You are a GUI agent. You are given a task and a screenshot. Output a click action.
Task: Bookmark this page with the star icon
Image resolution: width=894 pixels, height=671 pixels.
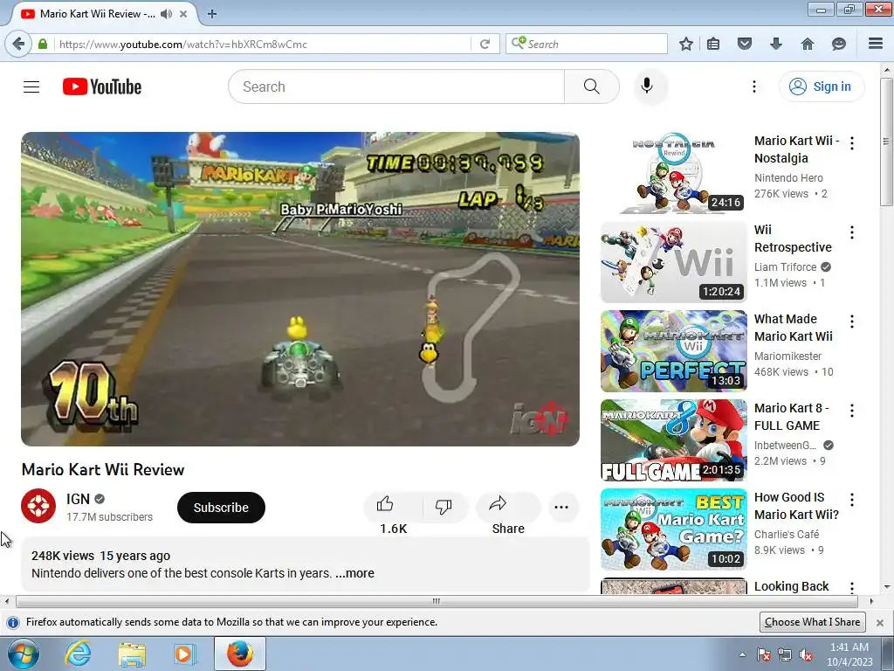pos(686,44)
